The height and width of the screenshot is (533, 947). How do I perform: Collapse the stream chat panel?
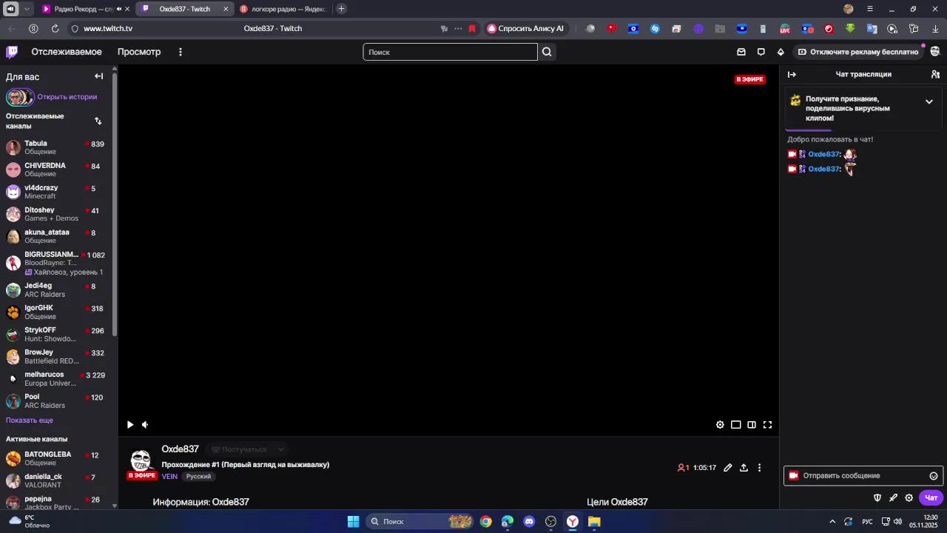(x=792, y=74)
